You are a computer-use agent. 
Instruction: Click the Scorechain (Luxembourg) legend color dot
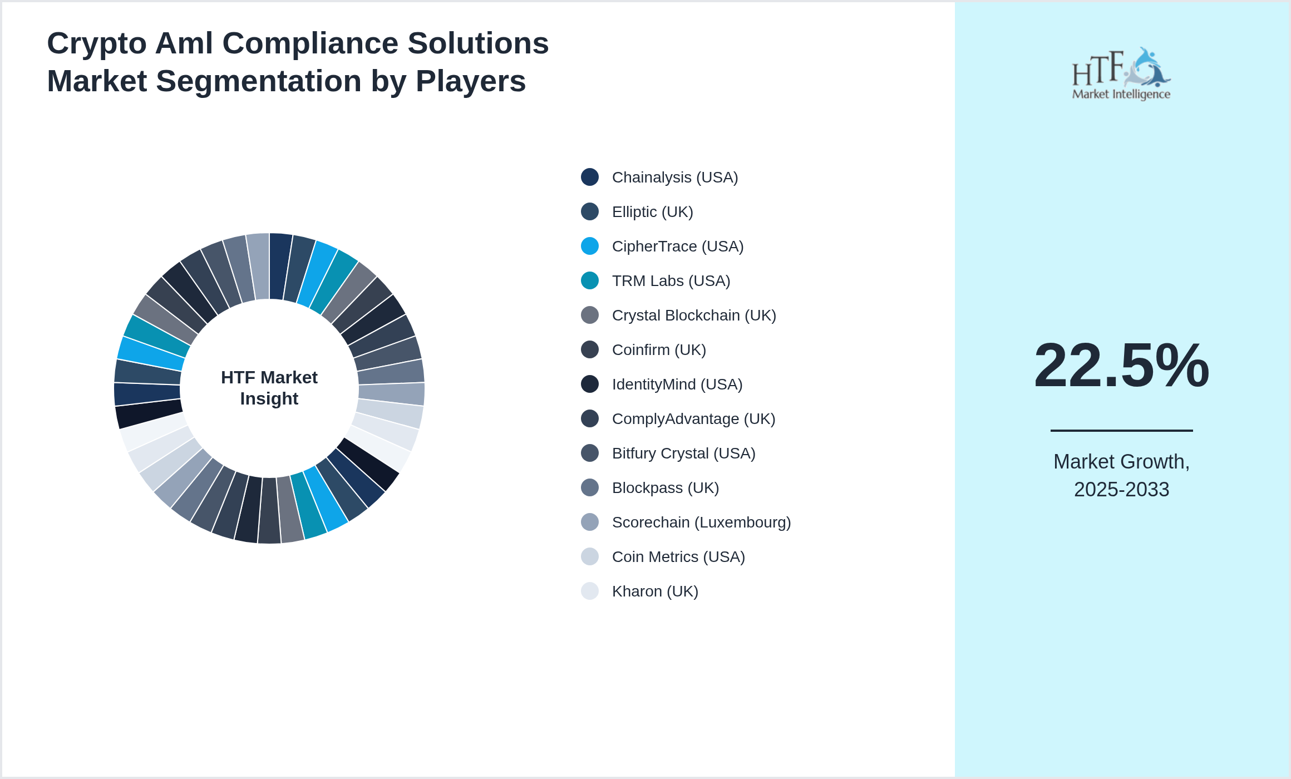click(x=590, y=522)
